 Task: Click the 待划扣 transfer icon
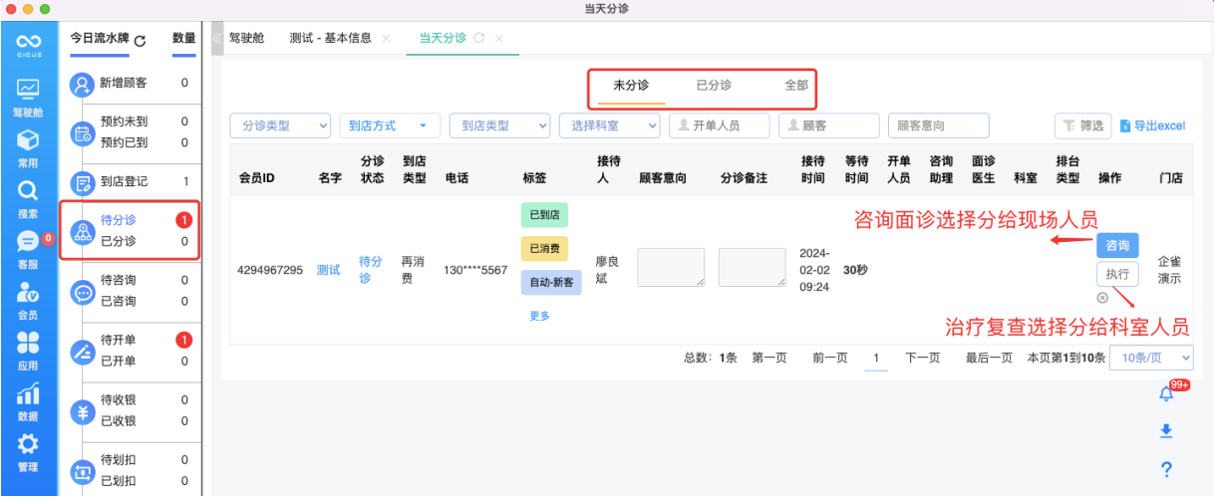click(82, 471)
